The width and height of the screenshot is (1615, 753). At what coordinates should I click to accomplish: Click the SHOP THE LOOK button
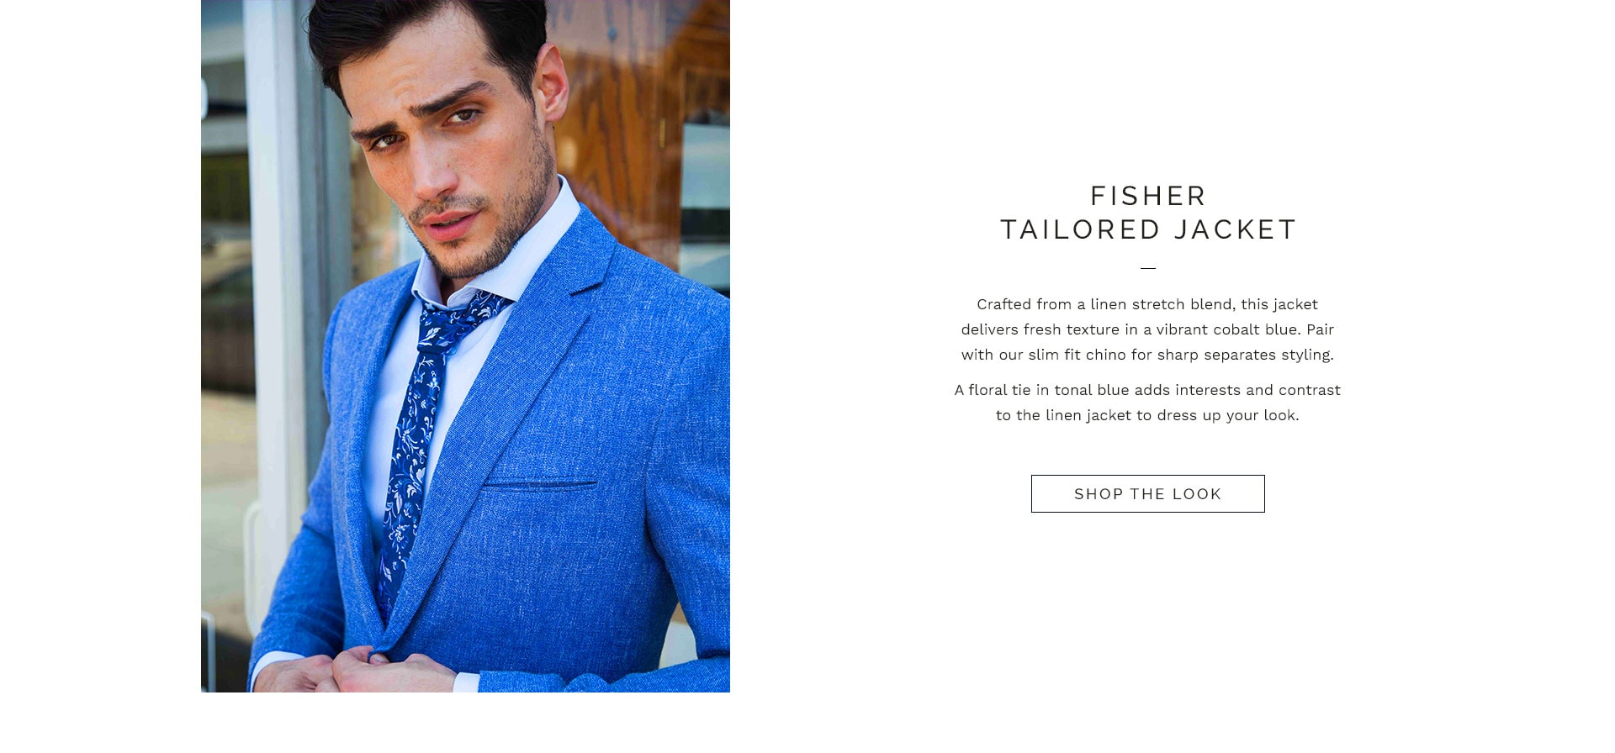(1147, 493)
